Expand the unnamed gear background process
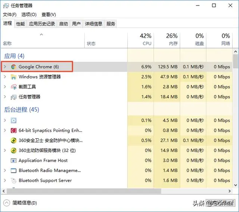The width and height of the screenshot is (239, 212). 5,120
